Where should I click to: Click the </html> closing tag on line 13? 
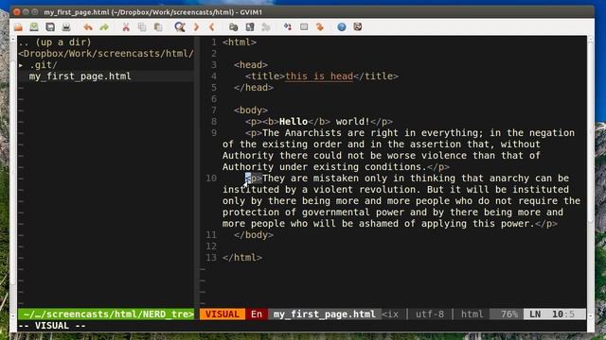(x=242, y=258)
